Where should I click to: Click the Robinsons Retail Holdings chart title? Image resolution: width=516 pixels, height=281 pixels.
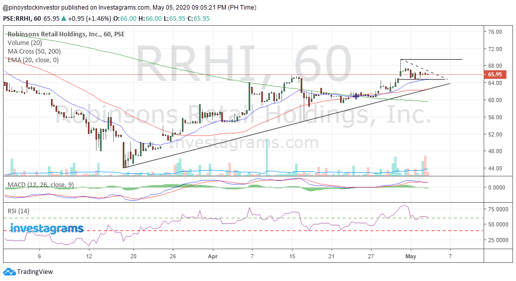coord(66,34)
